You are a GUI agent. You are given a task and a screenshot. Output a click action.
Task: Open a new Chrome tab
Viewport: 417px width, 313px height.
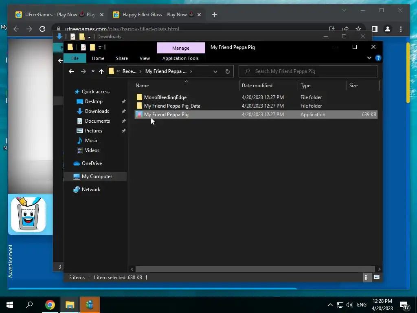[215, 15]
